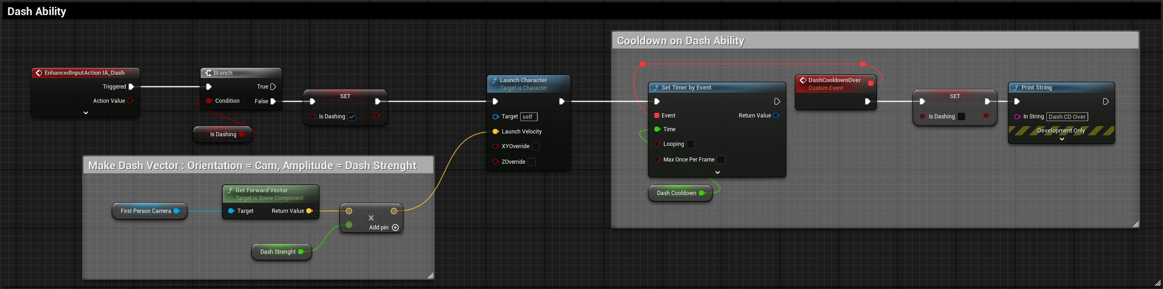Click the Add pin plus icon

(395, 228)
